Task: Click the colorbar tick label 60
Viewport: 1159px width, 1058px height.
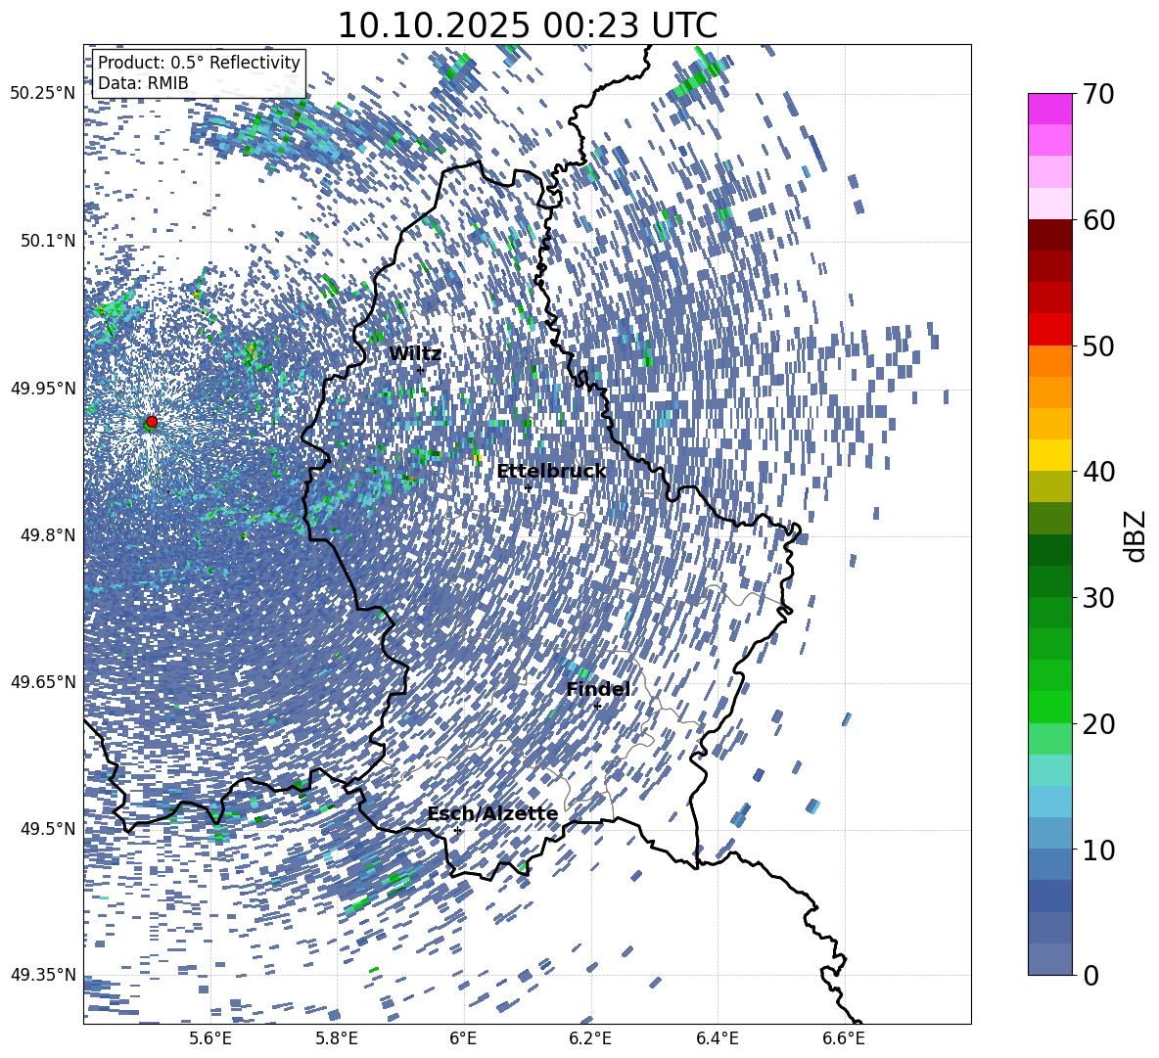Action: click(1098, 220)
